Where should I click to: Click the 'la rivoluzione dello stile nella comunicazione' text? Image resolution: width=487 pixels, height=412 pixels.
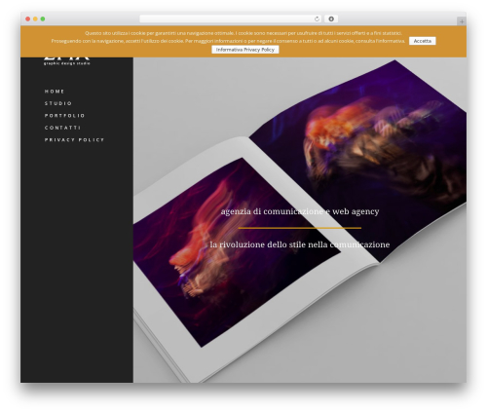[x=300, y=244]
